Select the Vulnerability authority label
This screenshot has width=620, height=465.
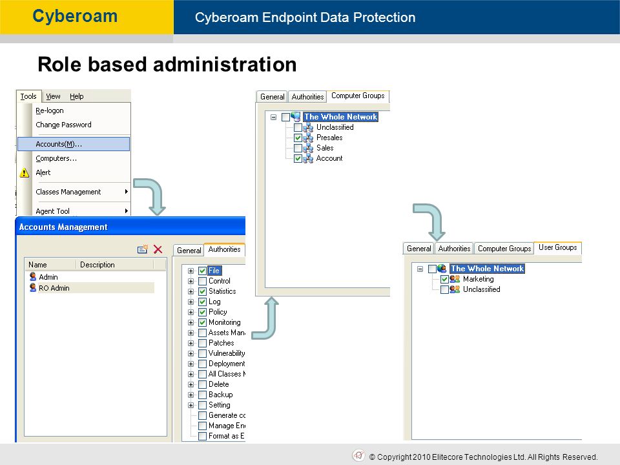(227, 353)
